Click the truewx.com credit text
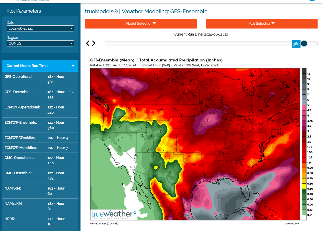 pos(292,223)
